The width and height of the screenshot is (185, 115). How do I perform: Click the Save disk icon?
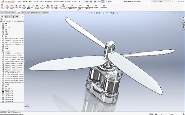point(91,2)
